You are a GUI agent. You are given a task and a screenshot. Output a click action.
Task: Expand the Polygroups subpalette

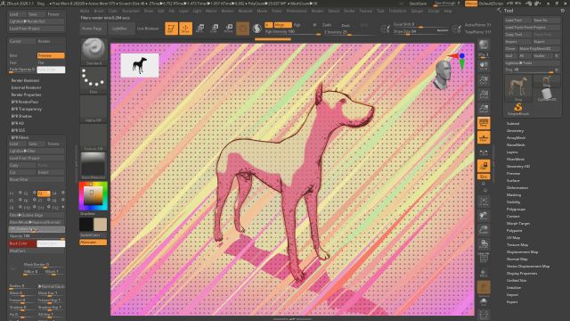516,210
